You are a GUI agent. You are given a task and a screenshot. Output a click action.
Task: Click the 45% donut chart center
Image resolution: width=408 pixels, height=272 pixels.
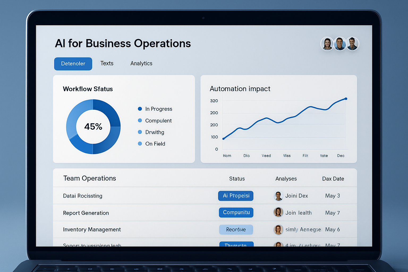tap(93, 127)
